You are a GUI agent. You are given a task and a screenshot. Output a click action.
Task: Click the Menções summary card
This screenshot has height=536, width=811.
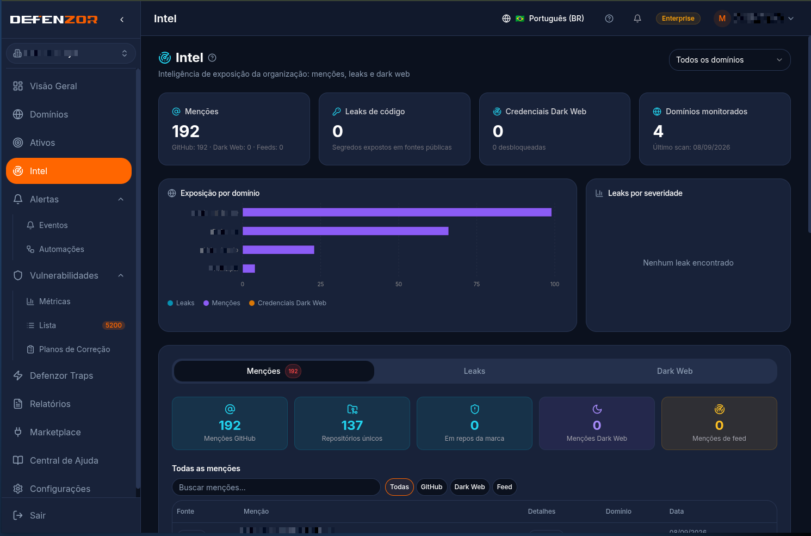(234, 129)
